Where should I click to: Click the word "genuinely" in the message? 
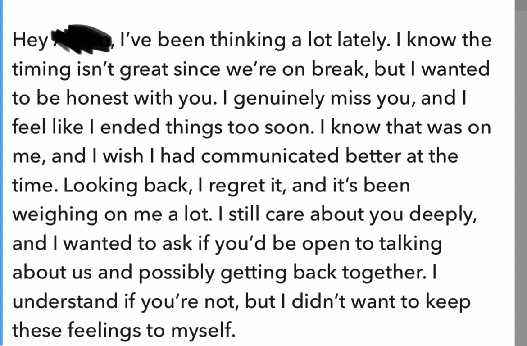pos(264,98)
